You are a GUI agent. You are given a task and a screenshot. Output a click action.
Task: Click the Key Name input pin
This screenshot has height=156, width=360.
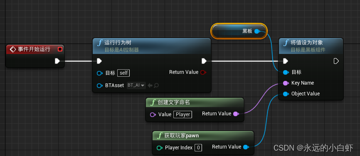286,83
